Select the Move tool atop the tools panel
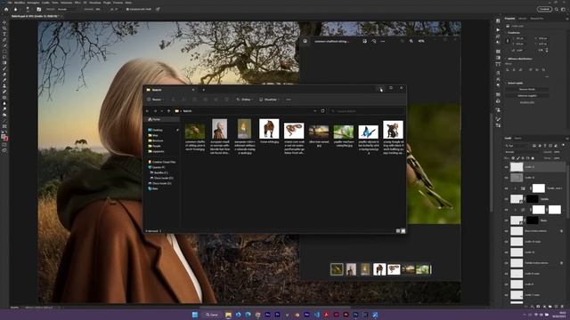Screen dimensions: 570x320 pyautogui.click(x=4, y=22)
